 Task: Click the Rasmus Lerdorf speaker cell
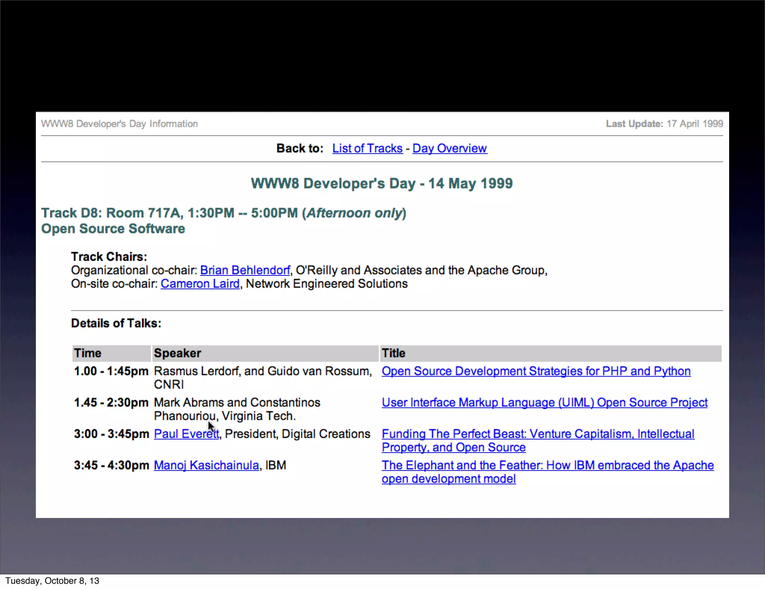(x=263, y=371)
